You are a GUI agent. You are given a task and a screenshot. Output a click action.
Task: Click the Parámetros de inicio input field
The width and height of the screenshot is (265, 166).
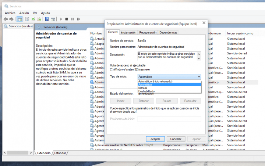click(169, 119)
